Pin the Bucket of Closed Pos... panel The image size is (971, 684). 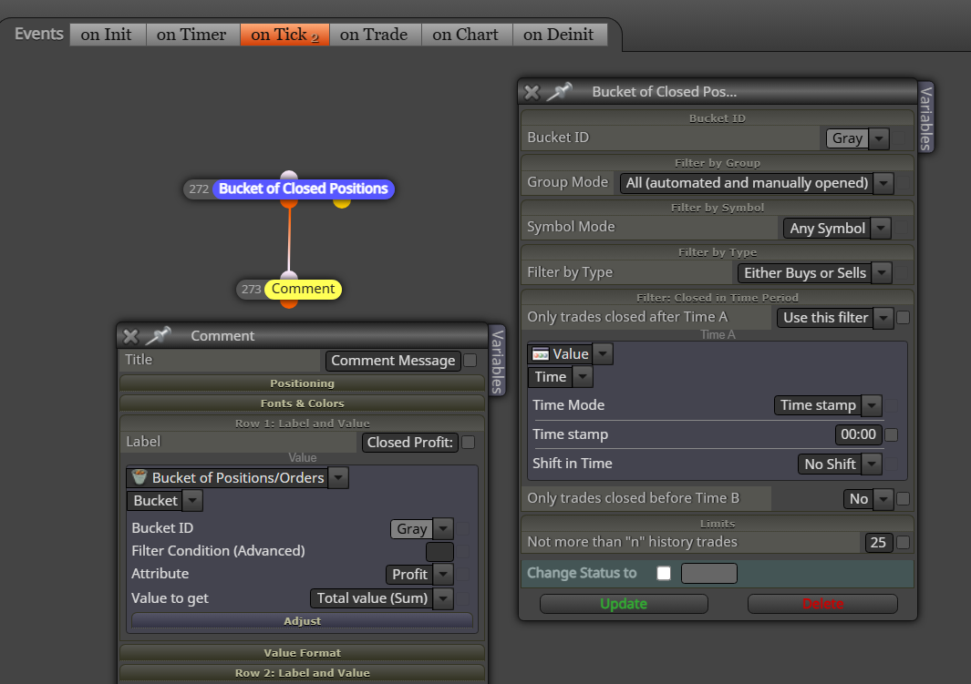pyautogui.click(x=559, y=92)
